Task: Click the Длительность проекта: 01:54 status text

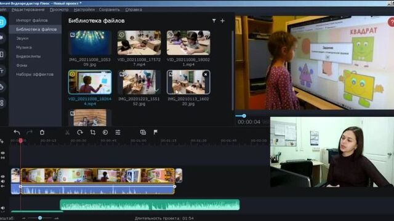Action: (164, 219)
